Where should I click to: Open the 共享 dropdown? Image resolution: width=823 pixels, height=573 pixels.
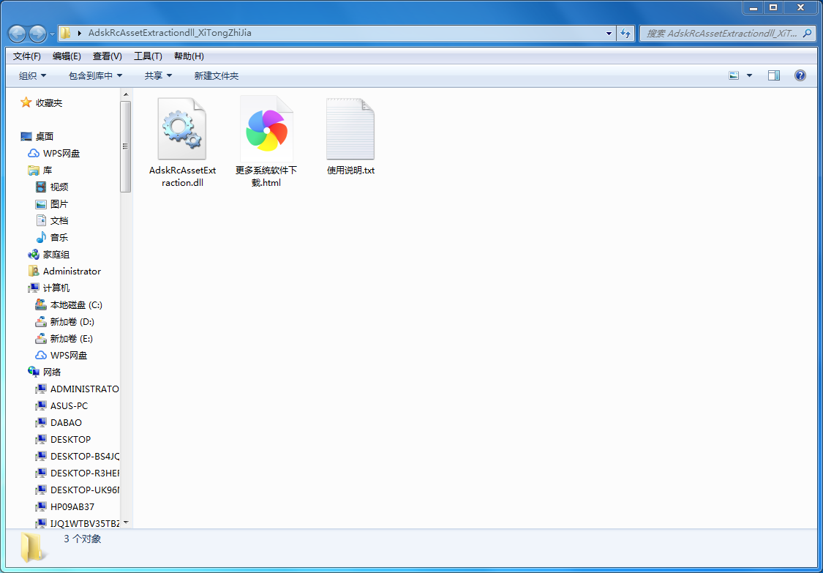click(x=159, y=75)
